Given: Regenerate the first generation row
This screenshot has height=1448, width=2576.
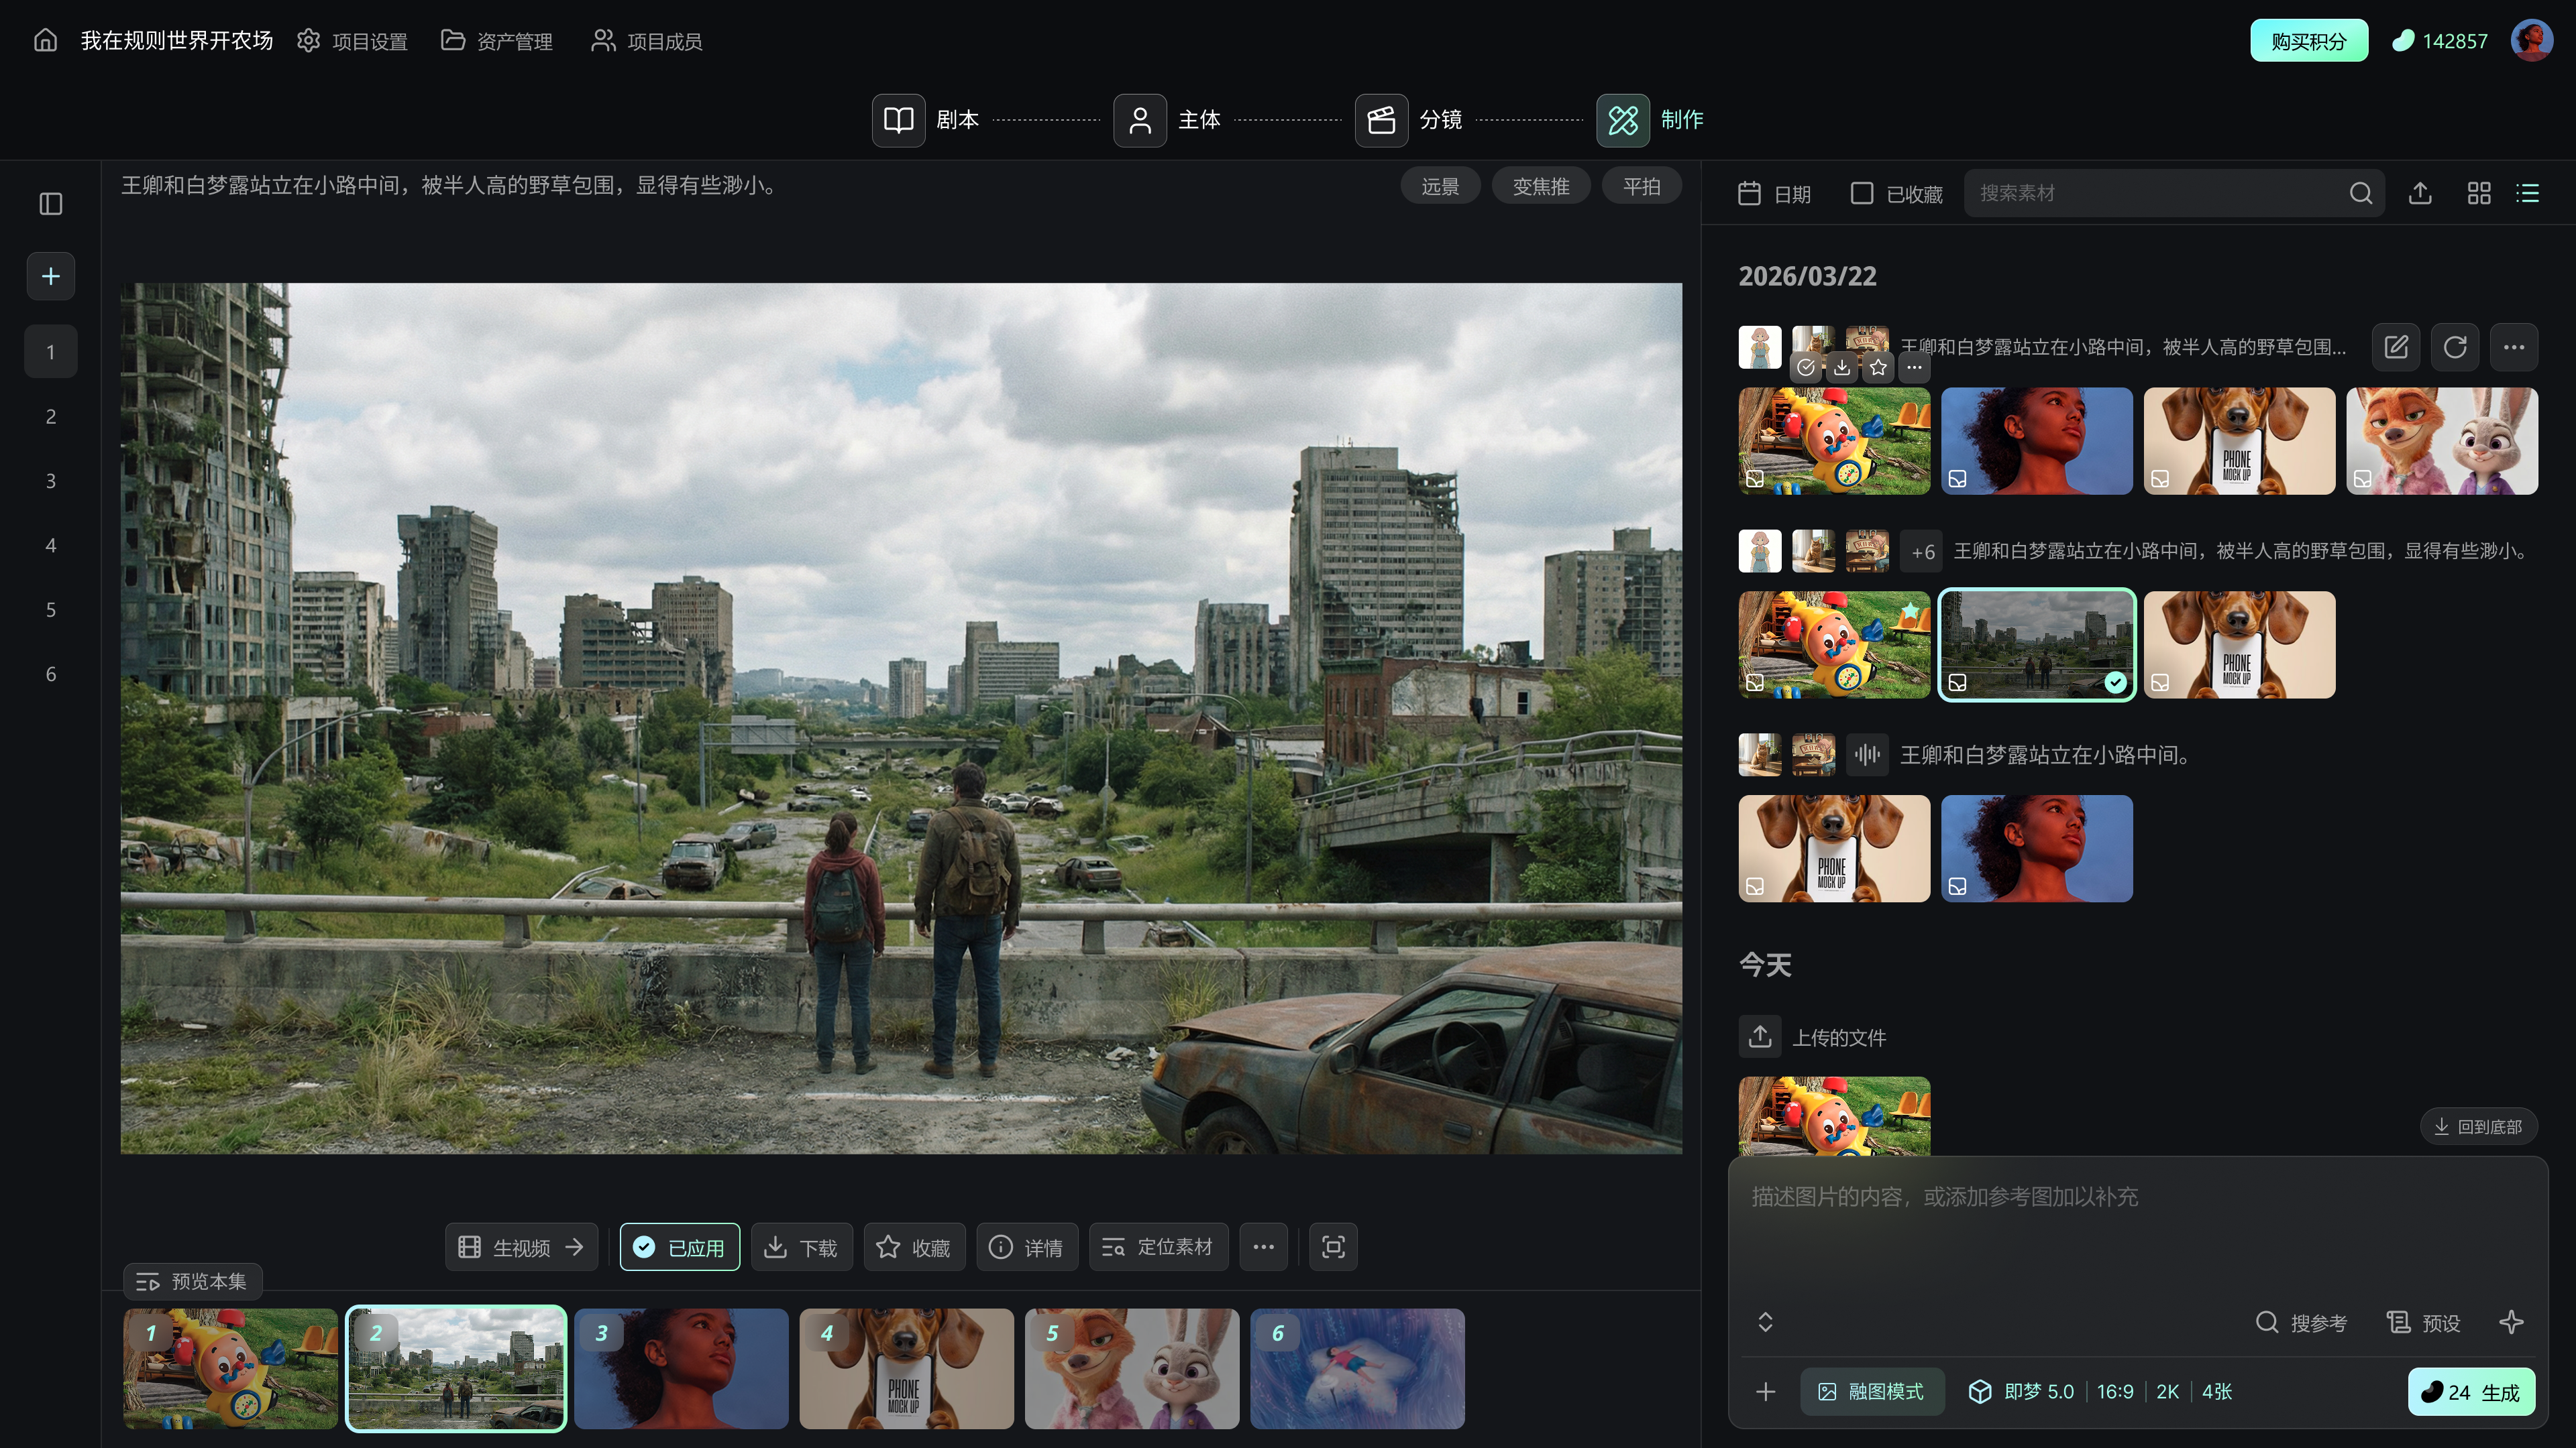Looking at the screenshot, I should pos(2455,347).
